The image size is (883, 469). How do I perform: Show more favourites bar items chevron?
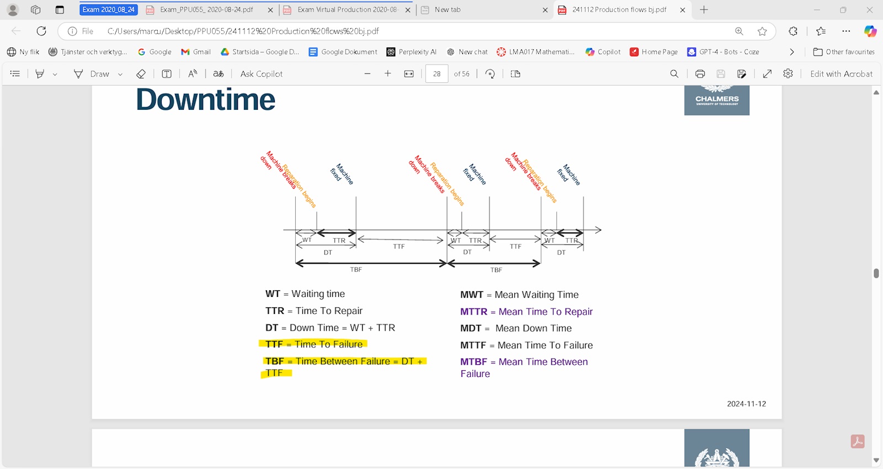point(792,52)
